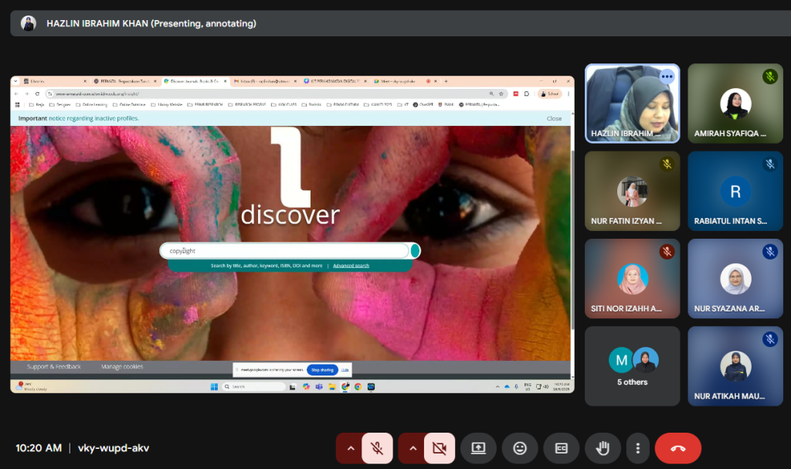Open the Windows Start button in shared taskbar
Viewport: 791px width, 469px height.
click(214, 386)
